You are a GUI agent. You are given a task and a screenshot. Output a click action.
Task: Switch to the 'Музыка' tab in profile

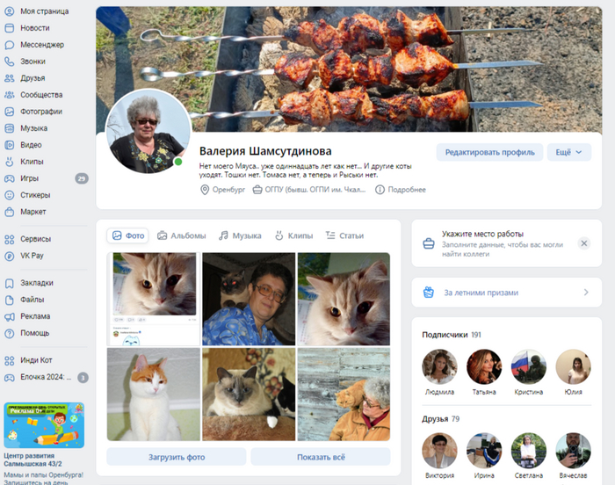[x=240, y=235]
